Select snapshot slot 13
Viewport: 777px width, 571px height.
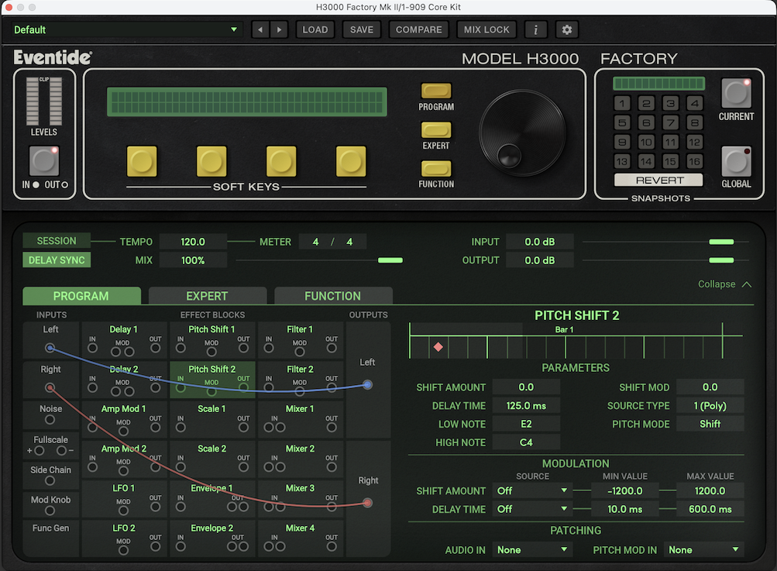pos(622,162)
